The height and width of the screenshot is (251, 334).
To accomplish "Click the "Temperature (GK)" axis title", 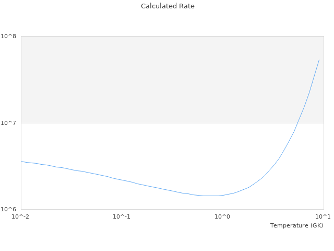I will [296, 225].
